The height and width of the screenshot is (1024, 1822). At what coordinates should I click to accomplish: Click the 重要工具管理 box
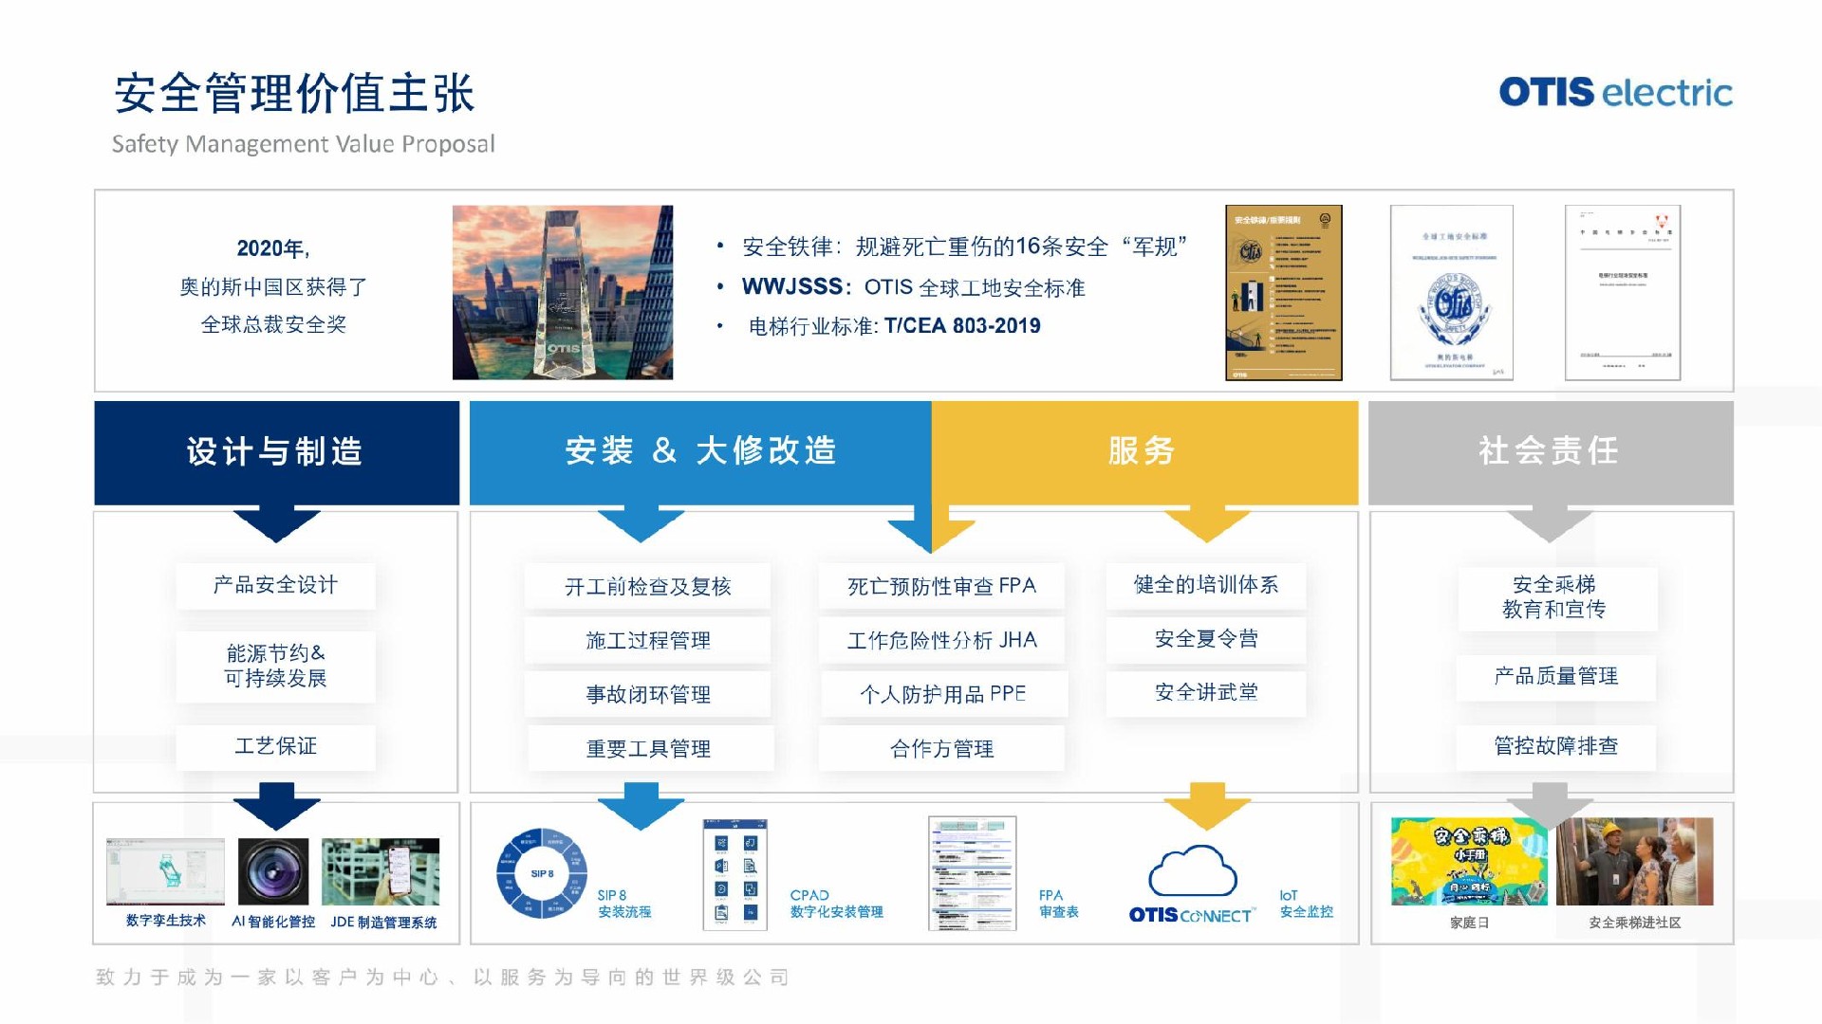coord(651,748)
